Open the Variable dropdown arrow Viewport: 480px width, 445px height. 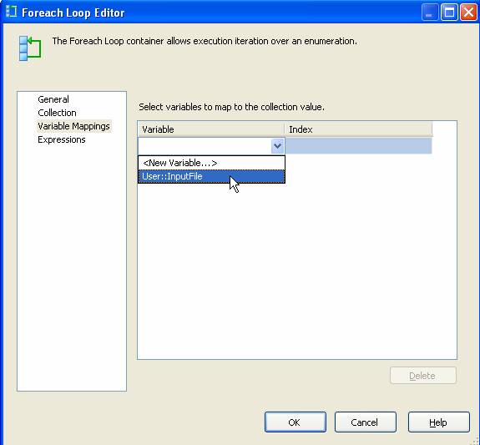(278, 146)
